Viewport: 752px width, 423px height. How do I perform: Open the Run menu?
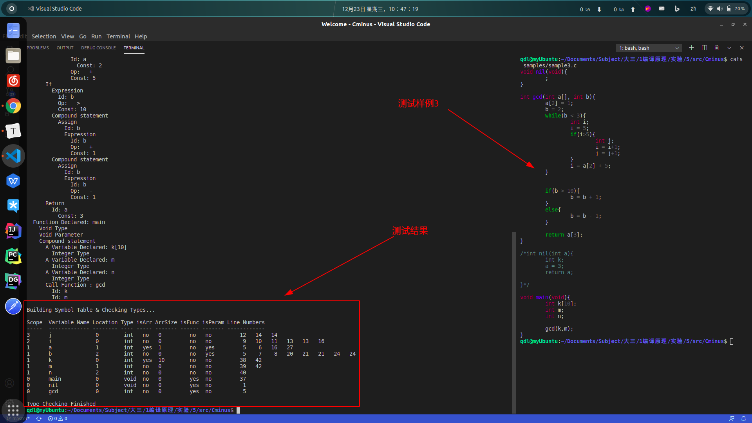click(x=96, y=36)
